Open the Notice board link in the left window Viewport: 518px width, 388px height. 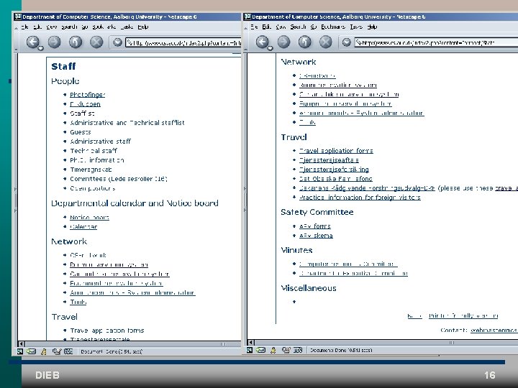(x=89, y=218)
